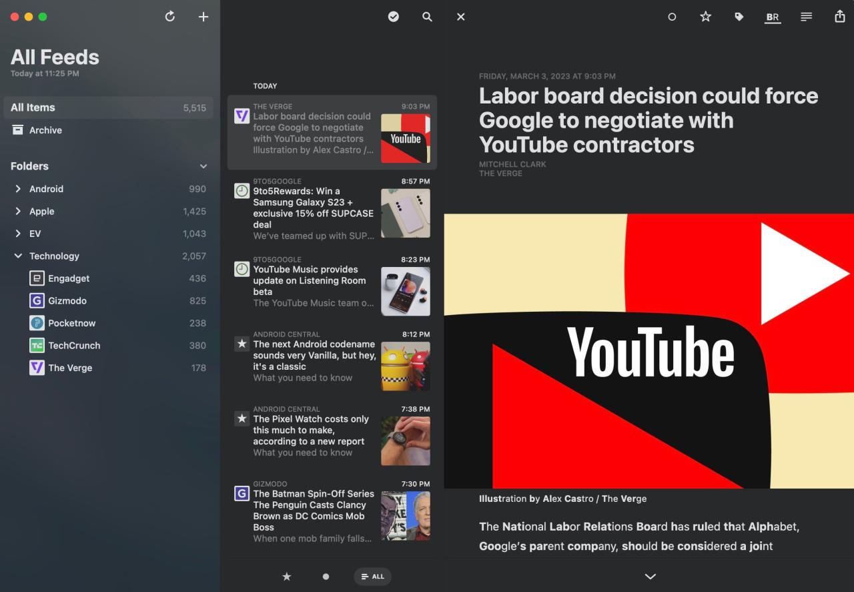This screenshot has height=592, width=854.
Task: Show all items with the ALL filter
Action: pyautogui.click(x=372, y=577)
